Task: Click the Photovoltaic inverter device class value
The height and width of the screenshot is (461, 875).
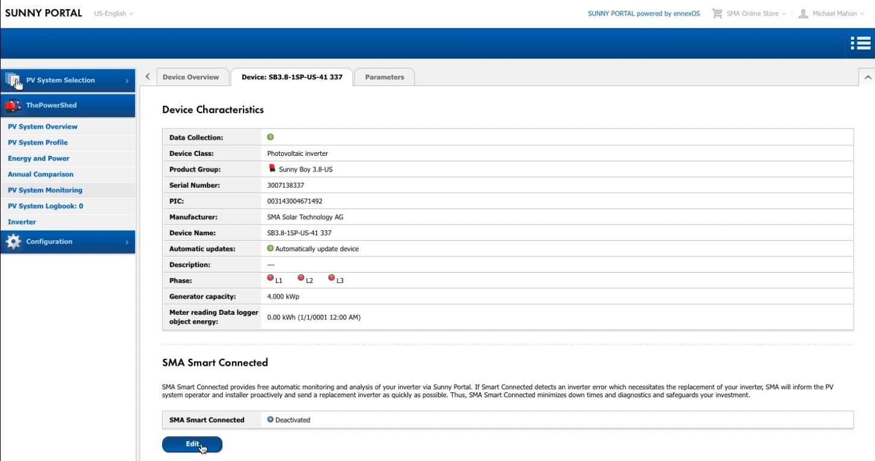Action: point(297,153)
